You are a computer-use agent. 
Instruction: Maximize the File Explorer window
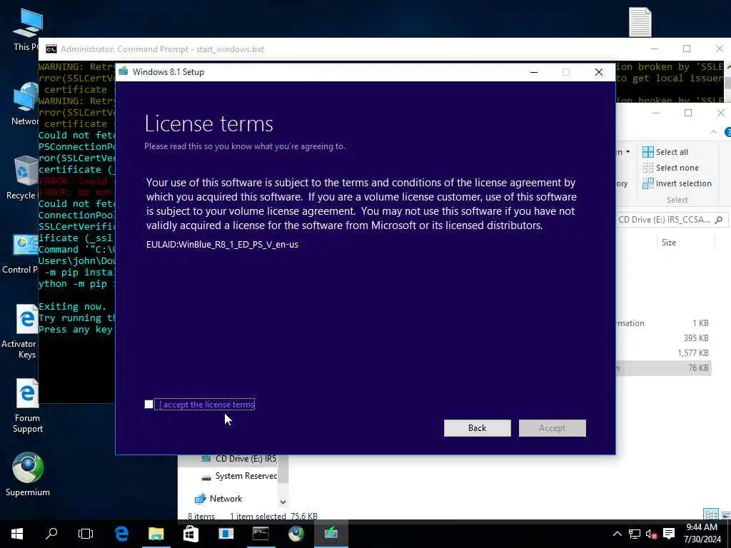coord(687,113)
